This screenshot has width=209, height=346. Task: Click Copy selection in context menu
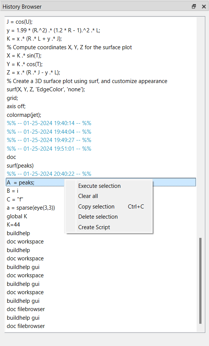[x=96, y=207]
